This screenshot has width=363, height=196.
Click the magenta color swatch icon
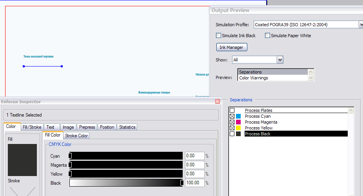coord(238,122)
